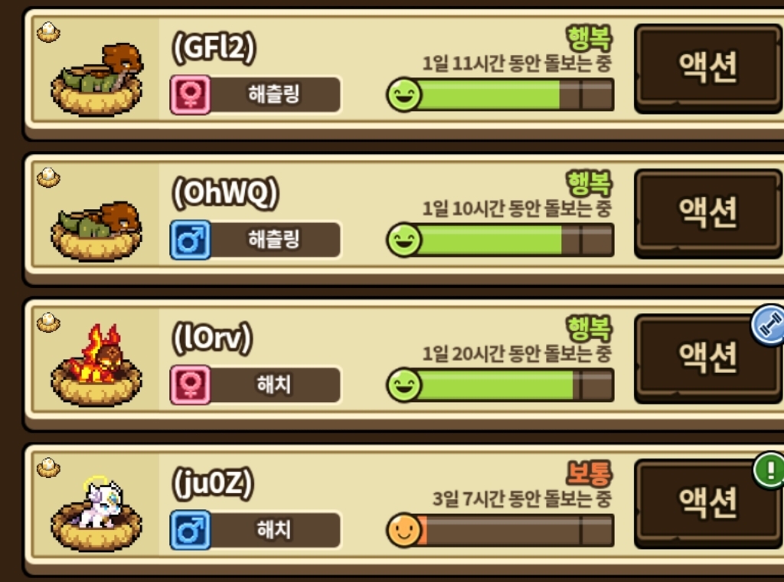
Task: Open the 액션 button for OhWQ
Action: pos(708,213)
